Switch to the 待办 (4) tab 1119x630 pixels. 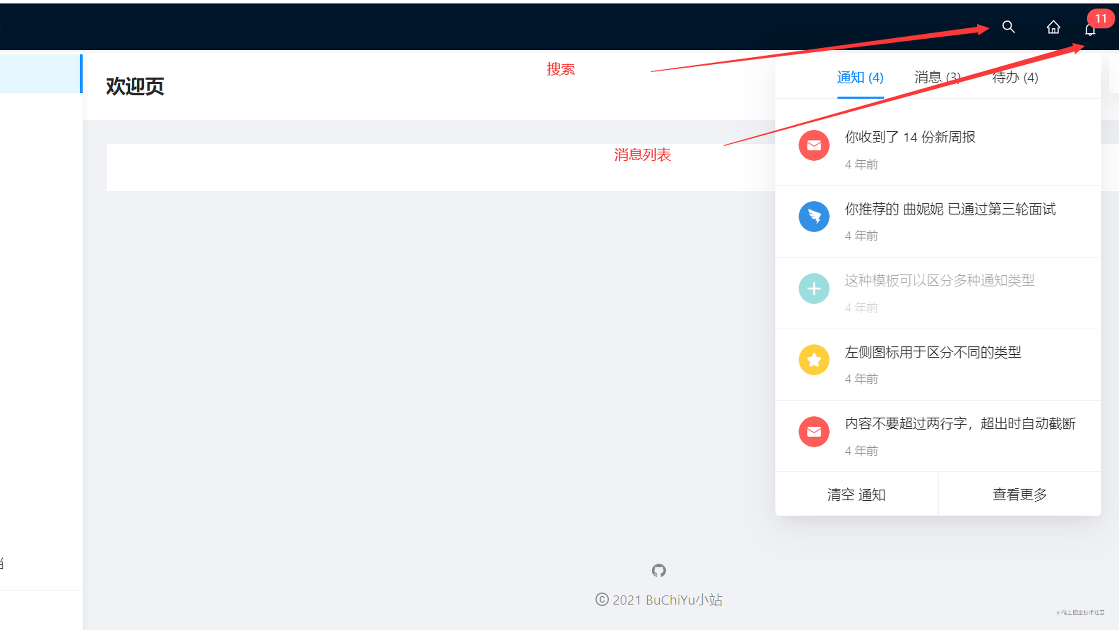(x=1015, y=77)
